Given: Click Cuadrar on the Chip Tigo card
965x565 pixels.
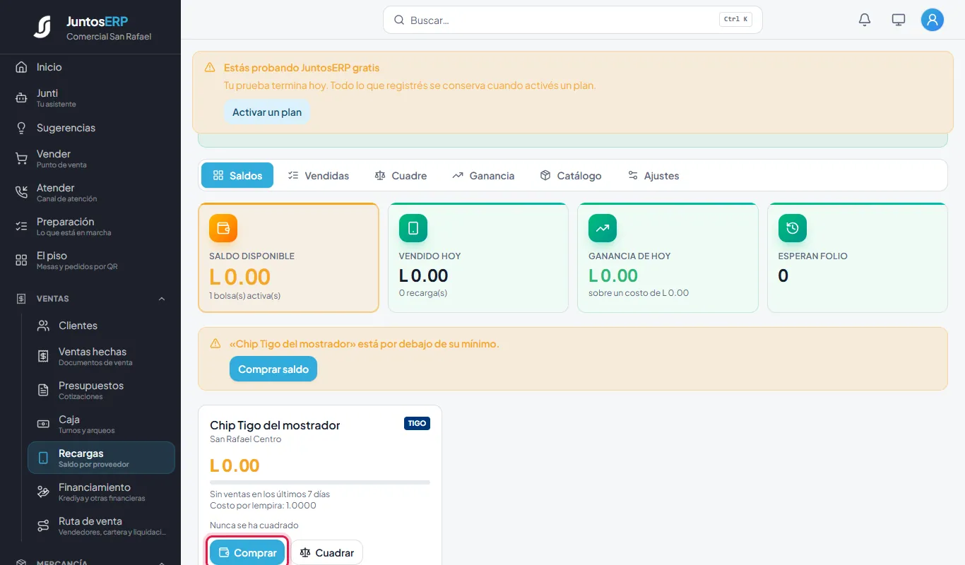Looking at the screenshot, I should (x=327, y=552).
